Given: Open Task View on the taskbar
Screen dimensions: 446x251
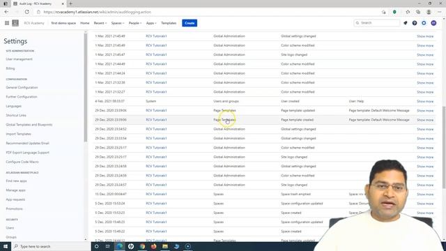Looking at the screenshot, I should [108, 246].
